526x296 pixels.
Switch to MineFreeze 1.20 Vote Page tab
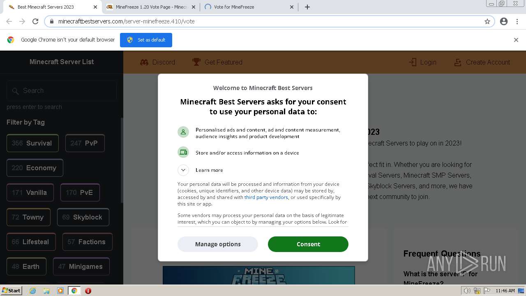pyautogui.click(x=150, y=7)
